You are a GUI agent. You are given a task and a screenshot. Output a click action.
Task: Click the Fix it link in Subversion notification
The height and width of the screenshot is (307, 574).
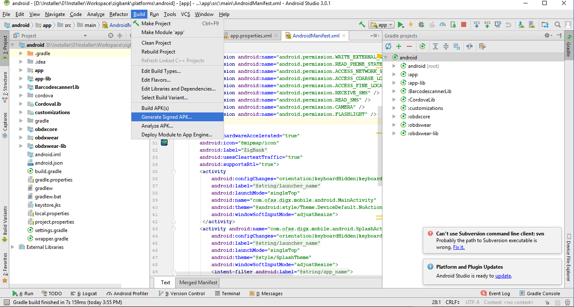click(459, 247)
